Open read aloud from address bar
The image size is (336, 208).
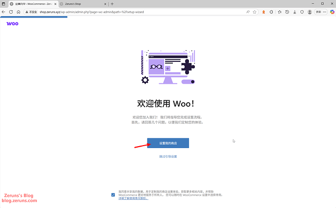(x=248, y=12)
